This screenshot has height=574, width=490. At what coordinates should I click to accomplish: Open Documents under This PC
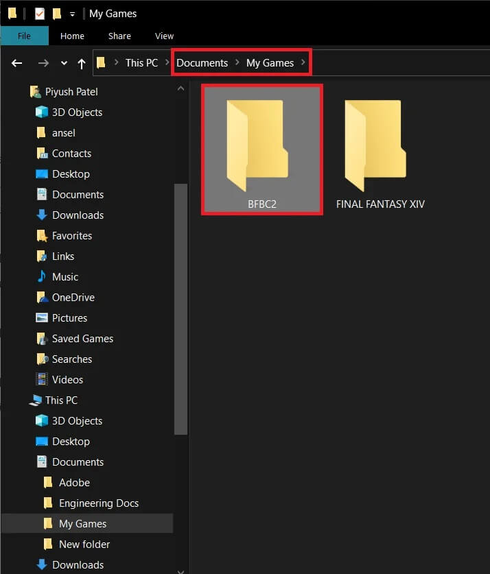pos(78,462)
